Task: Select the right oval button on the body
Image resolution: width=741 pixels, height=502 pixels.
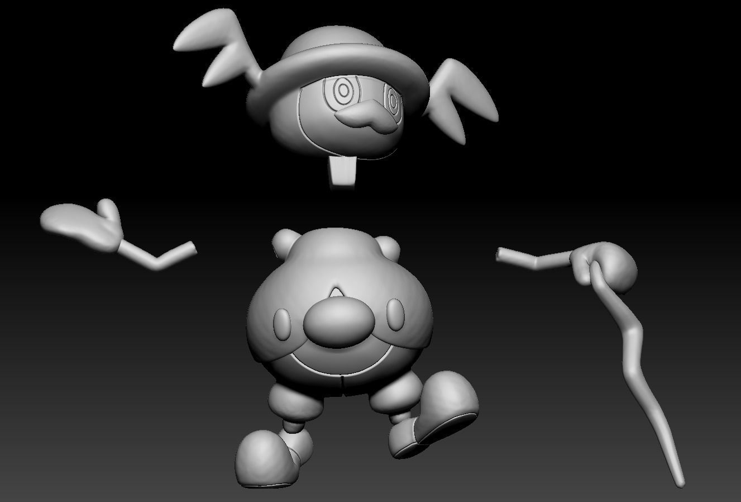Action: [x=395, y=316]
